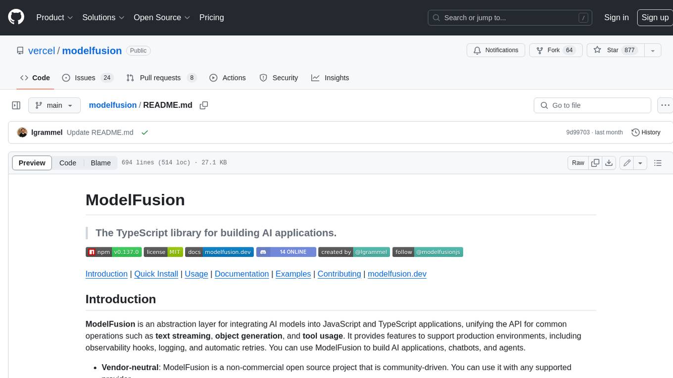
Task: Open the Actions tab
Action: tap(228, 78)
